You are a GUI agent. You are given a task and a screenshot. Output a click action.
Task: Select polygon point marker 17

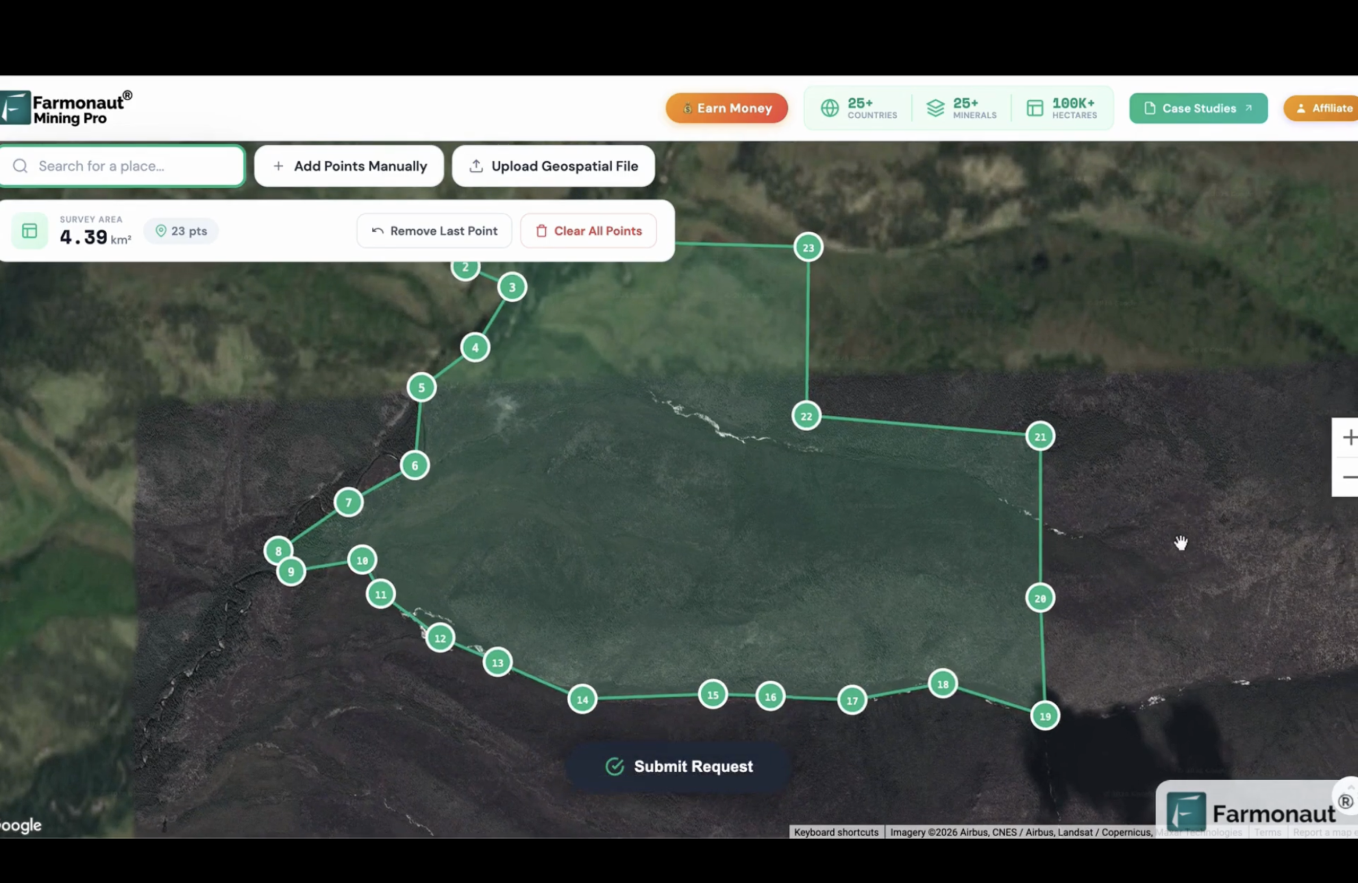(852, 701)
